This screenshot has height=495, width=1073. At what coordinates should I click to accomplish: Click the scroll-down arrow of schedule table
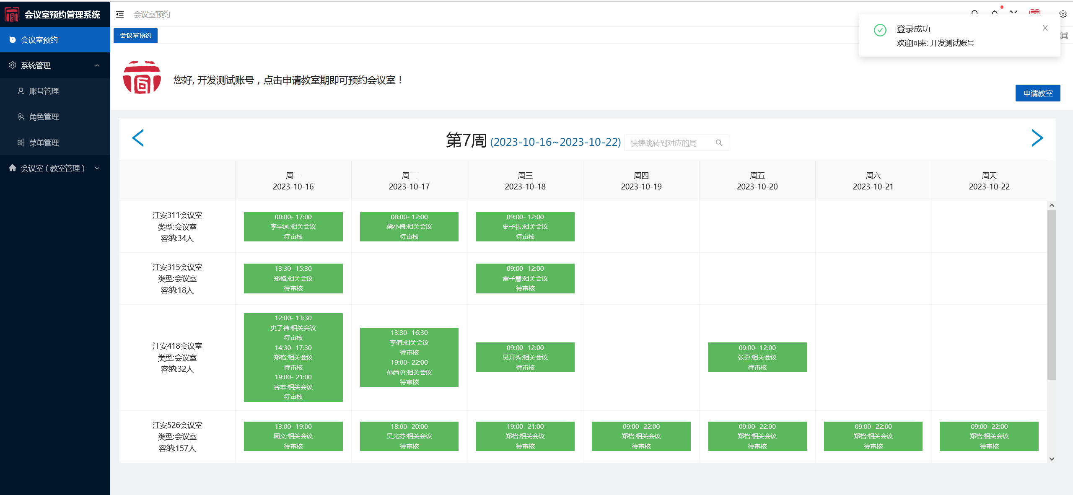pyautogui.click(x=1051, y=459)
